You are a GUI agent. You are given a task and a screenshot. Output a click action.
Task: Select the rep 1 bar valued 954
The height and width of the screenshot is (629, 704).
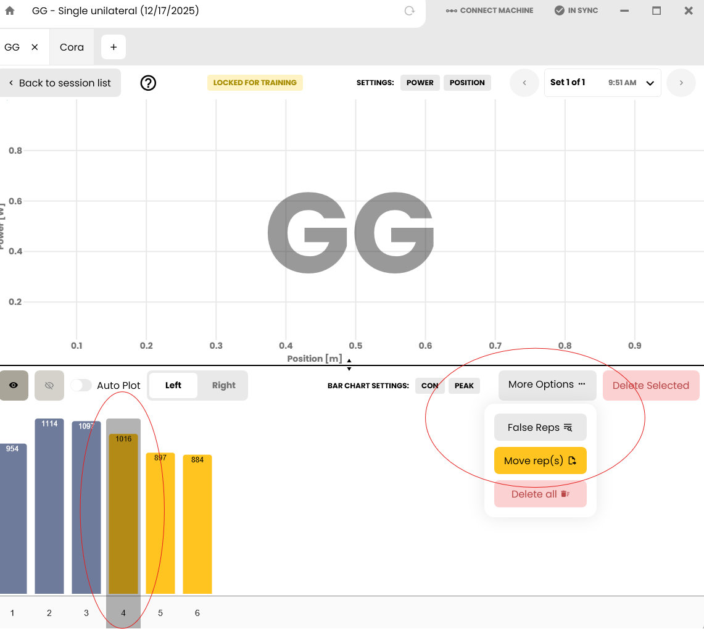(x=13, y=519)
